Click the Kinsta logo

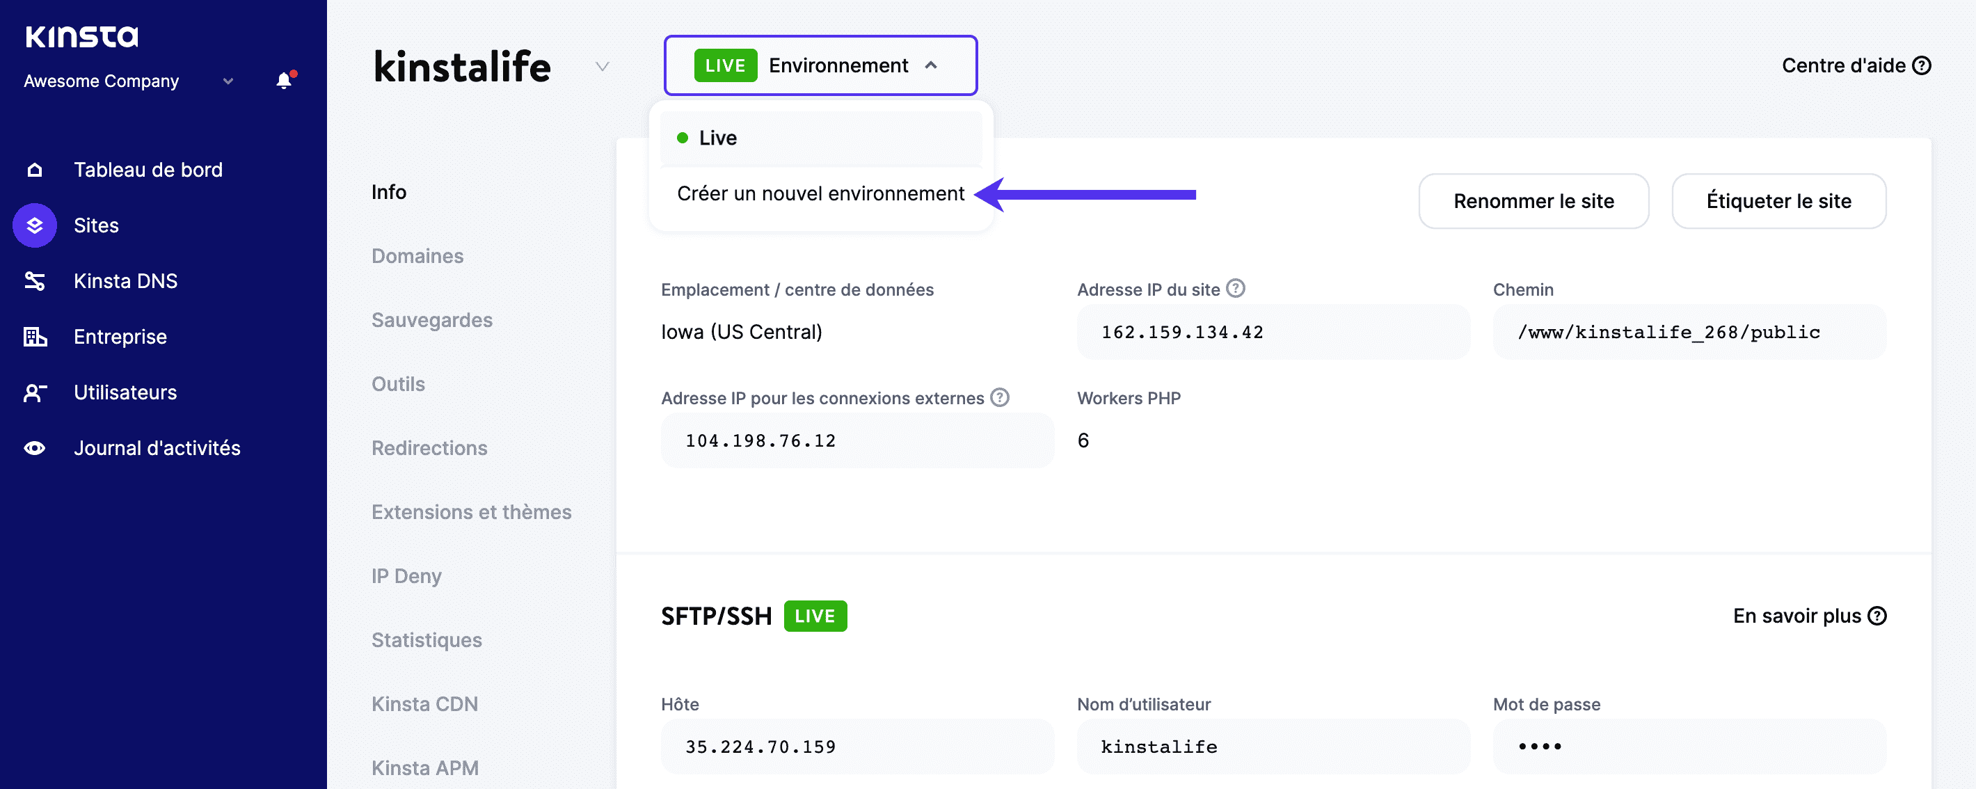pos(81,35)
